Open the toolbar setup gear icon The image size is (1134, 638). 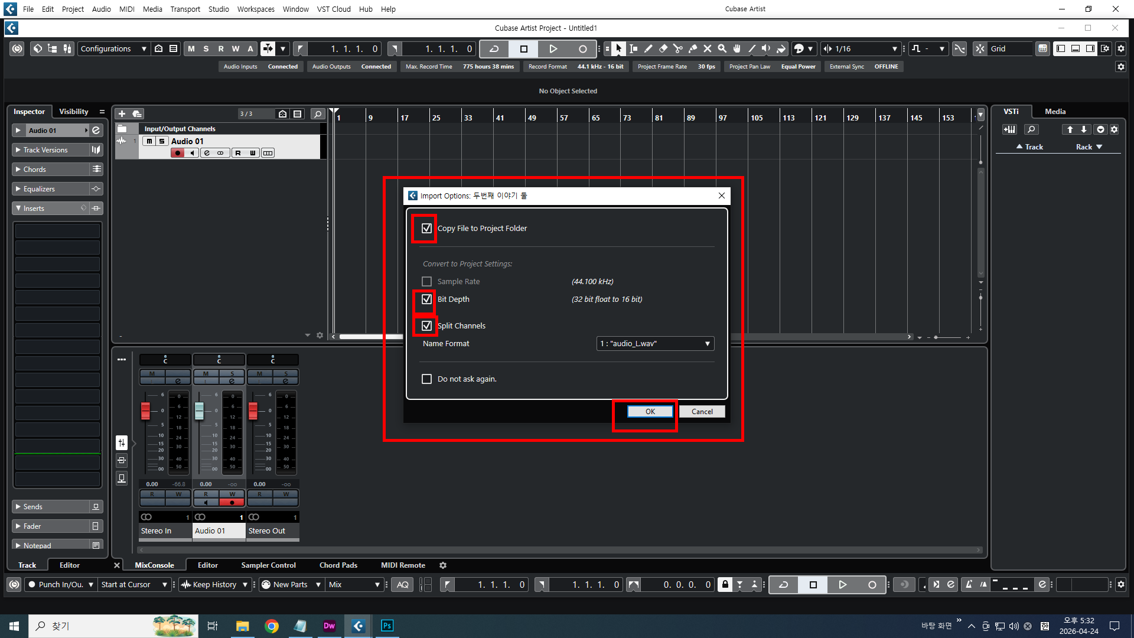(1121, 49)
